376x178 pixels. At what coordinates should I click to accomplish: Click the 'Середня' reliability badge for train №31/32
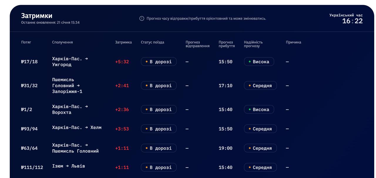click(x=260, y=86)
